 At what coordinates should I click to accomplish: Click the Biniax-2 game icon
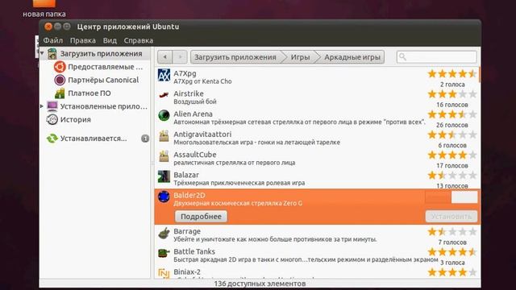(164, 273)
